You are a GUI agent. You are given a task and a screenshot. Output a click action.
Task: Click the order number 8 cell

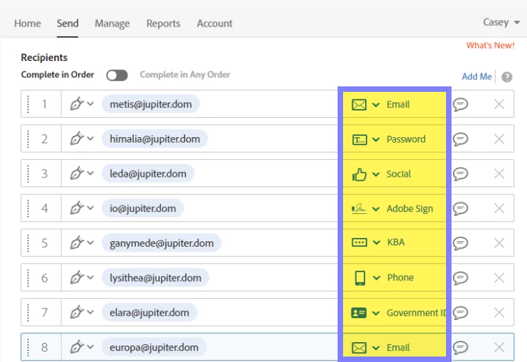[x=45, y=347]
